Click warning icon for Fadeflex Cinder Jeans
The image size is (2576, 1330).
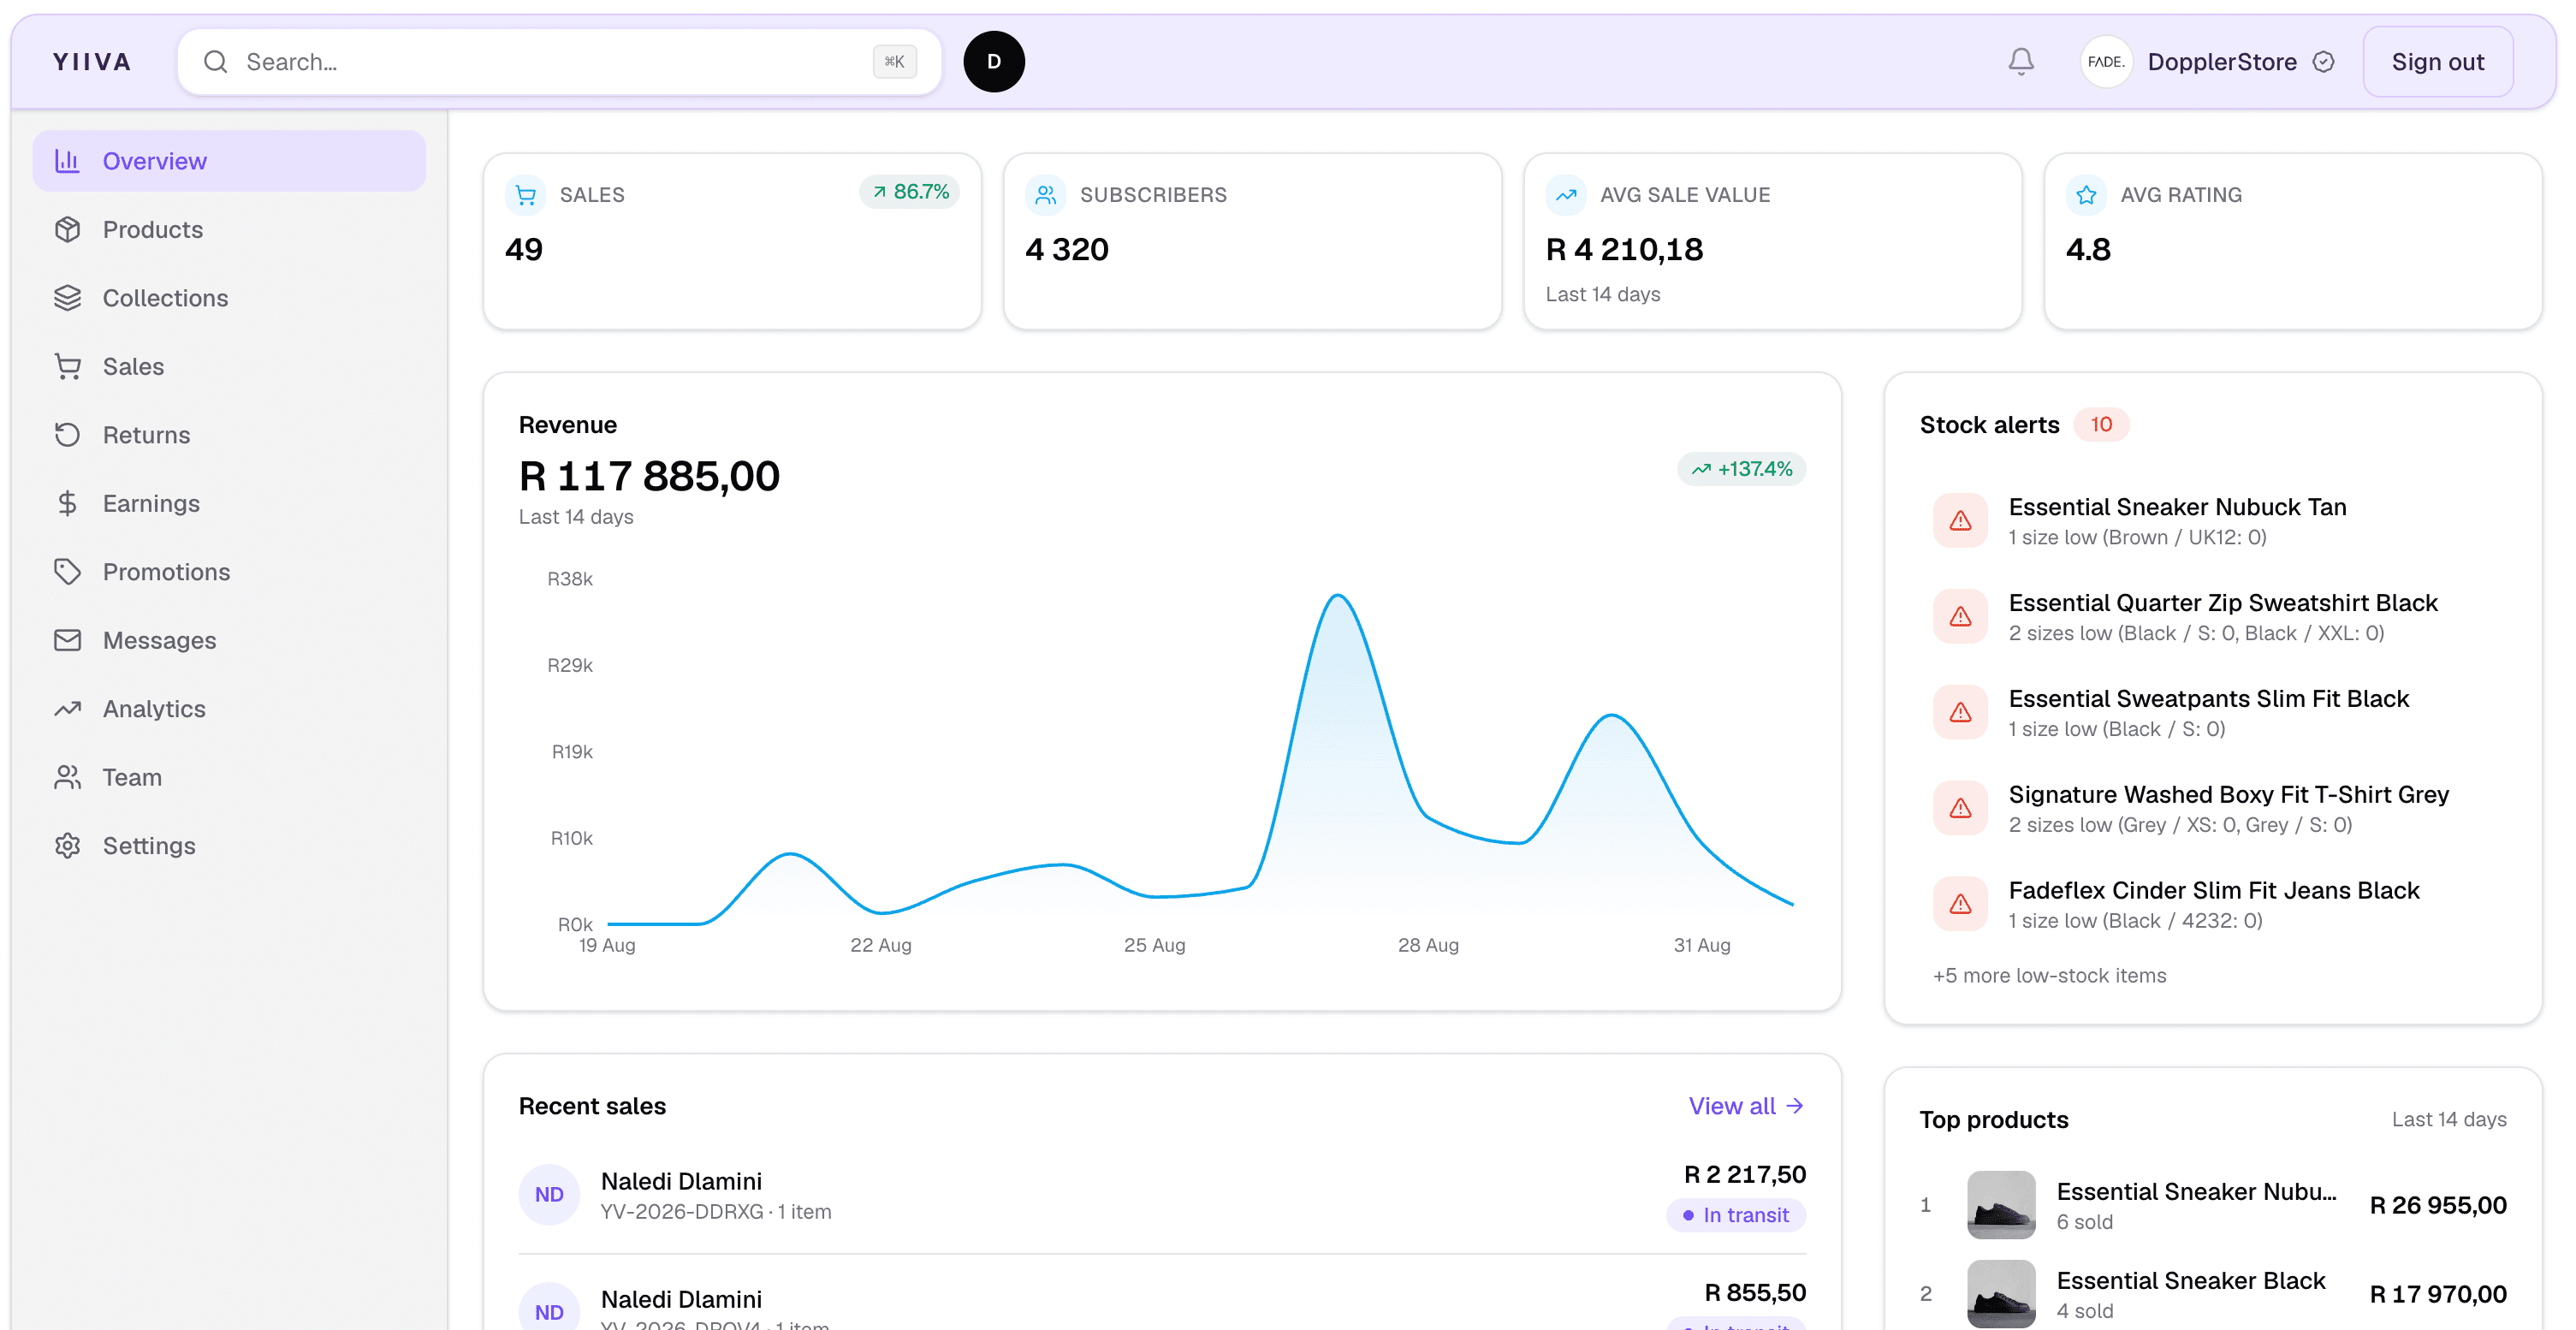click(1960, 905)
